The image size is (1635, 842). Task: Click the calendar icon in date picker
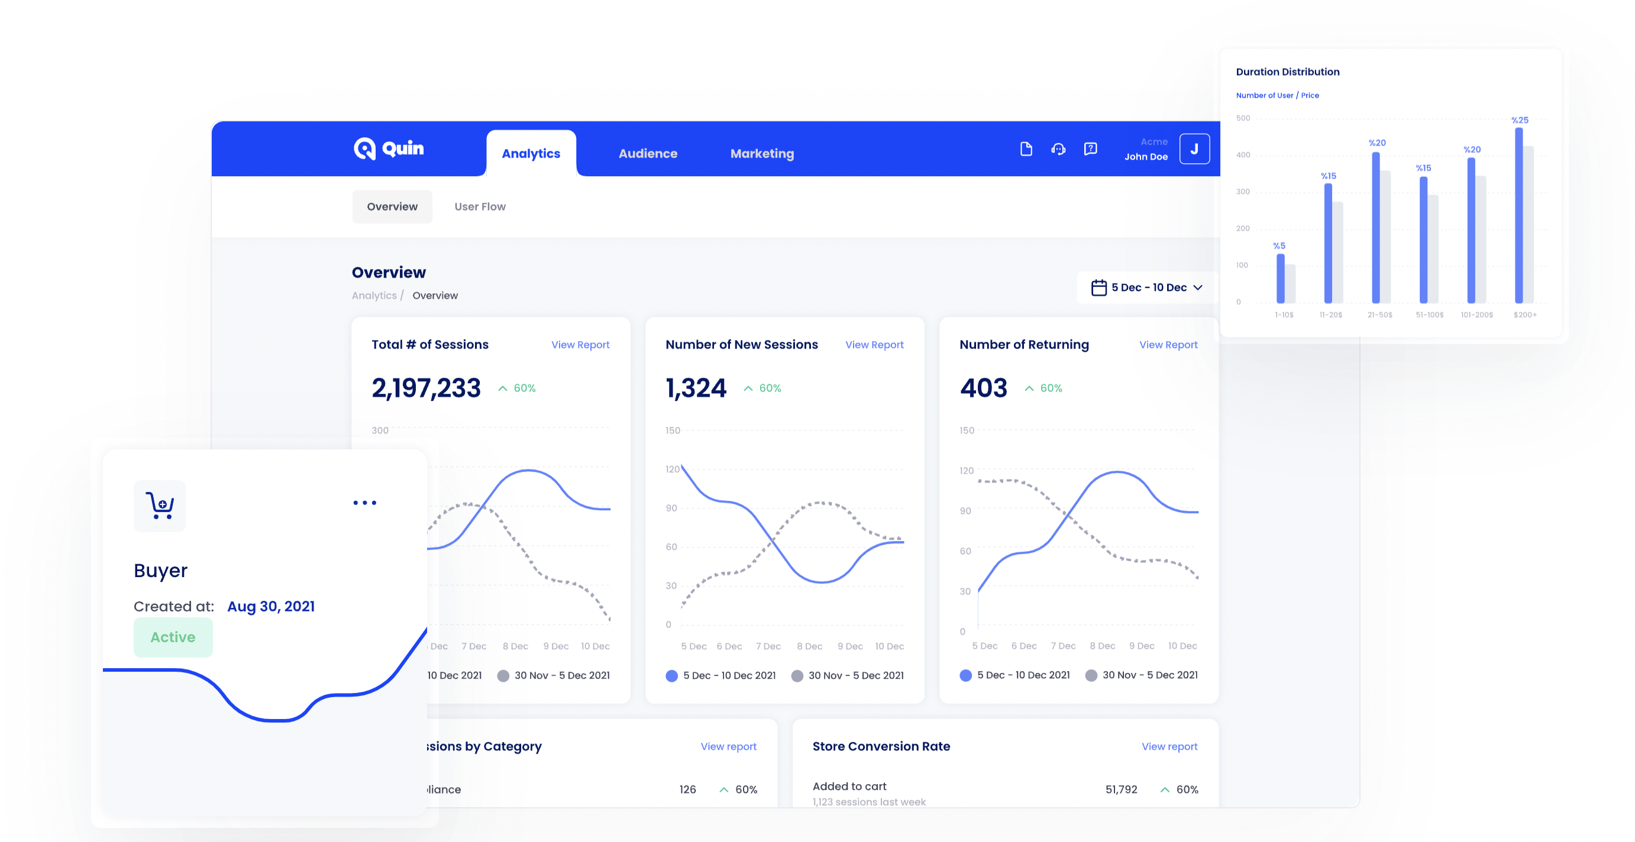pos(1098,287)
